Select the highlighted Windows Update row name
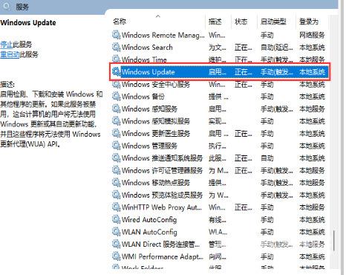 tap(148, 72)
